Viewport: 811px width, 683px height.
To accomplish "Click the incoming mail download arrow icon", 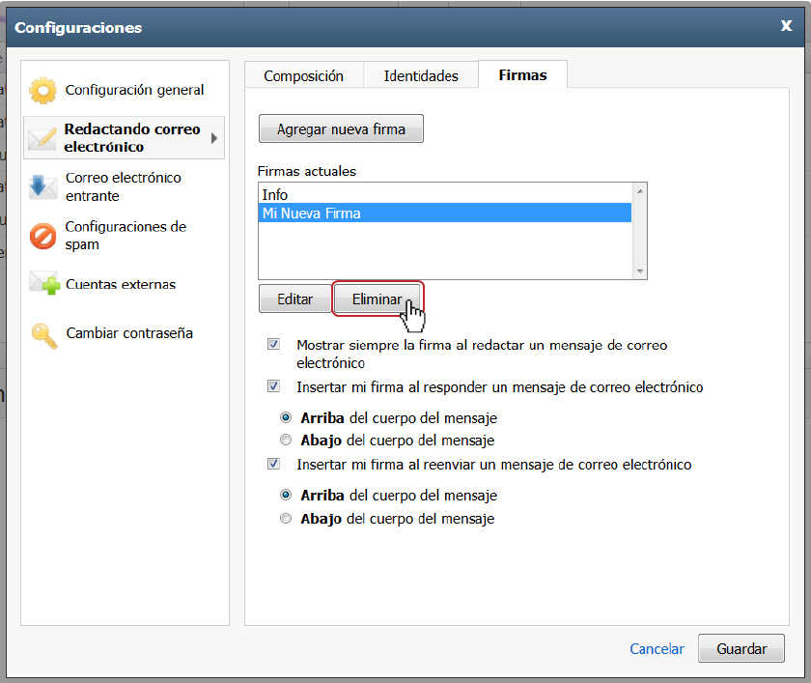I will point(42,186).
